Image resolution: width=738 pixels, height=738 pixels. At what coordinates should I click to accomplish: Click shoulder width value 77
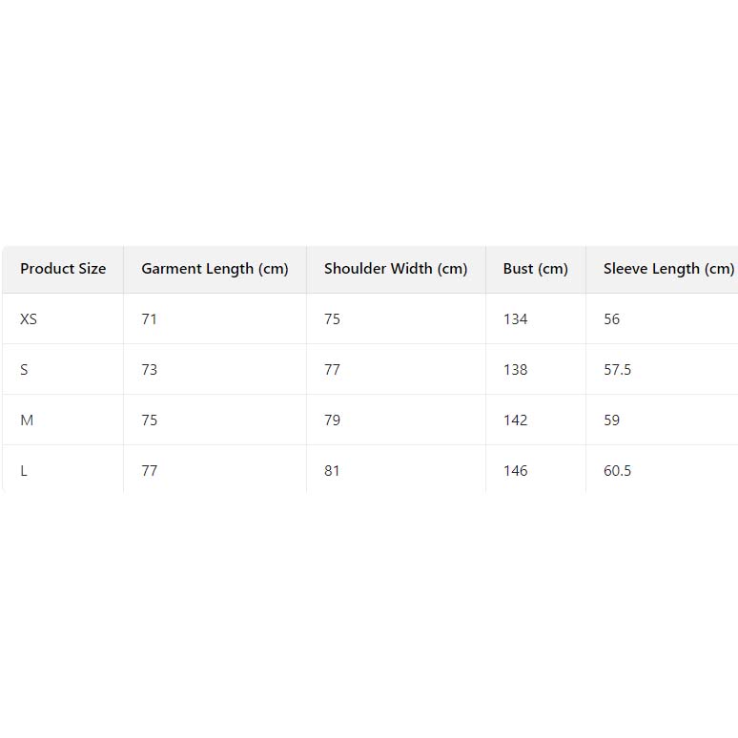point(332,370)
